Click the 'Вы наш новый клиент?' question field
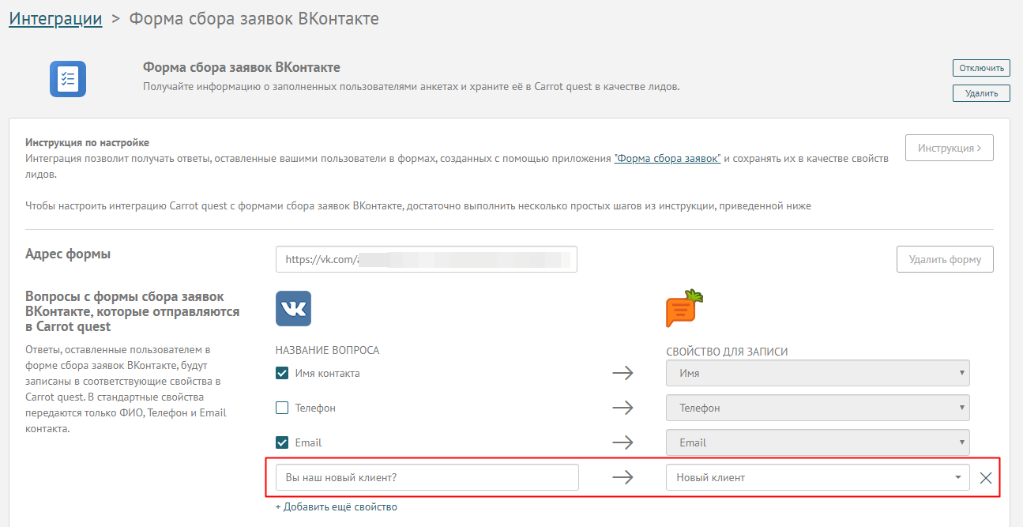This screenshot has height=527, width=1023. 427,477
